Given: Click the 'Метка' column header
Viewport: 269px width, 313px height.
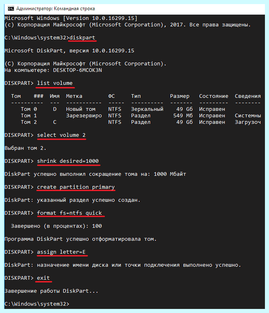Looking at the screenshot, I should (x=74, y=96).
